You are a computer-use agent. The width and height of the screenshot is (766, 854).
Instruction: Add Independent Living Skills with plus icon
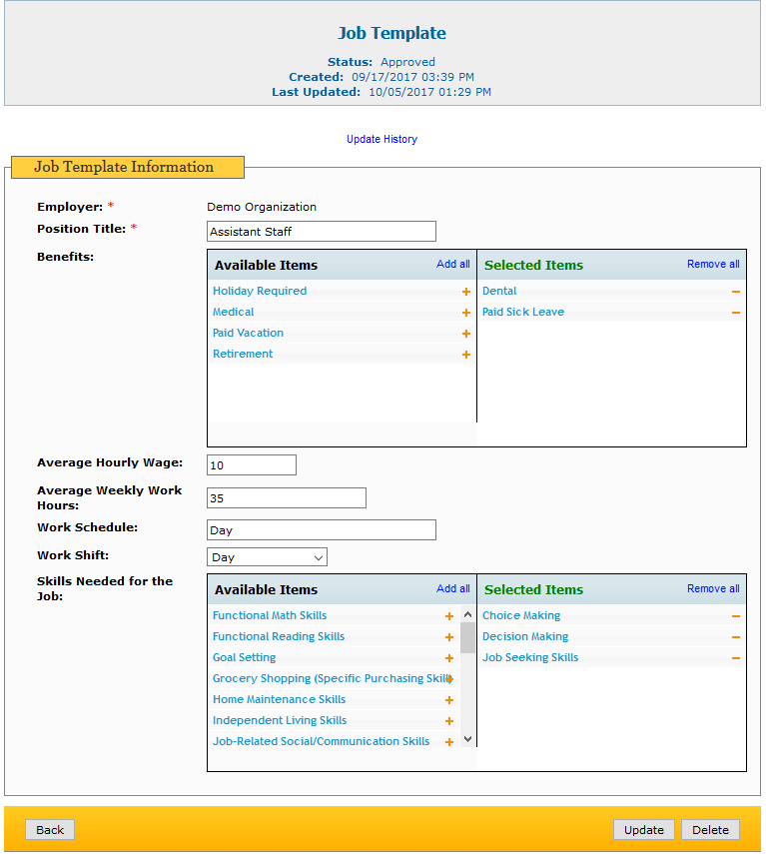tap(449, 721)
